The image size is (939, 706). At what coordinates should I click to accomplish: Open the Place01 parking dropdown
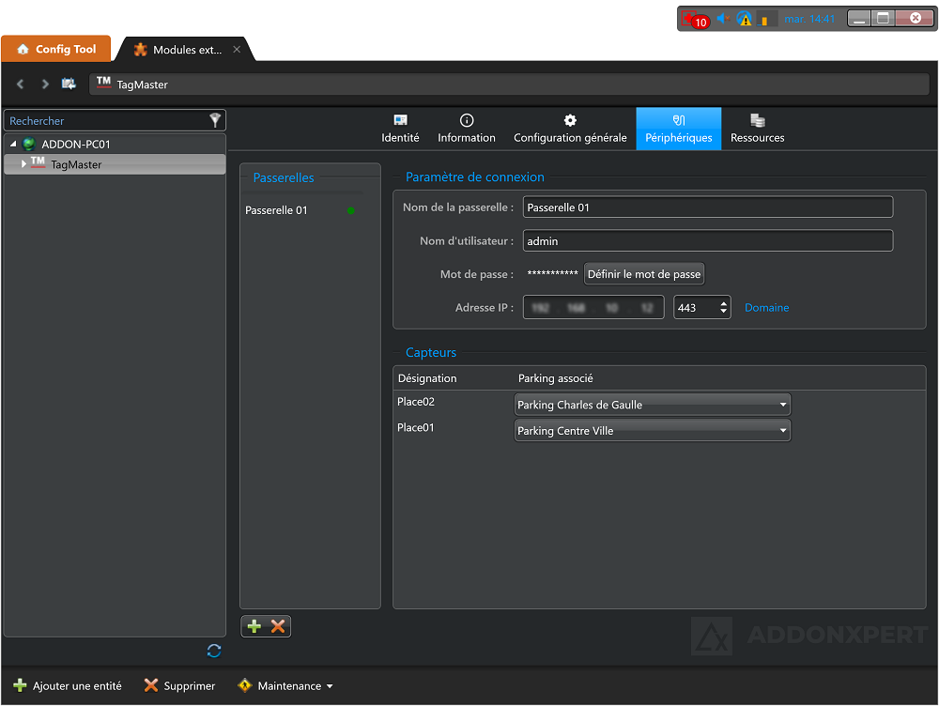point(653,431)
